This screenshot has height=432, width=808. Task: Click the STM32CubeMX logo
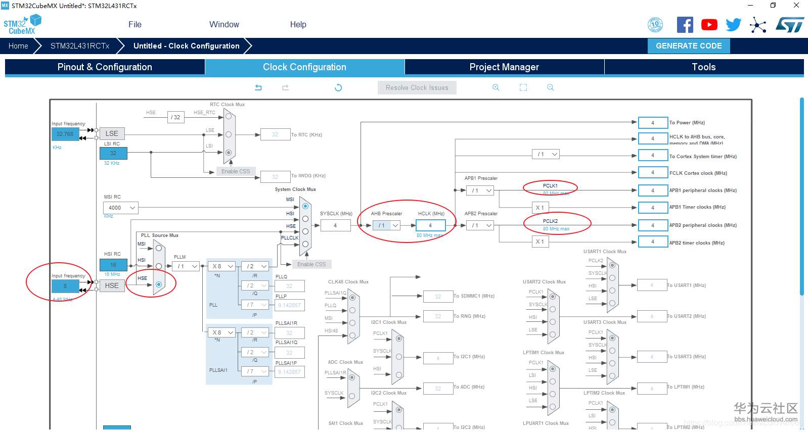pyautogui.click(x=22, y=24)
